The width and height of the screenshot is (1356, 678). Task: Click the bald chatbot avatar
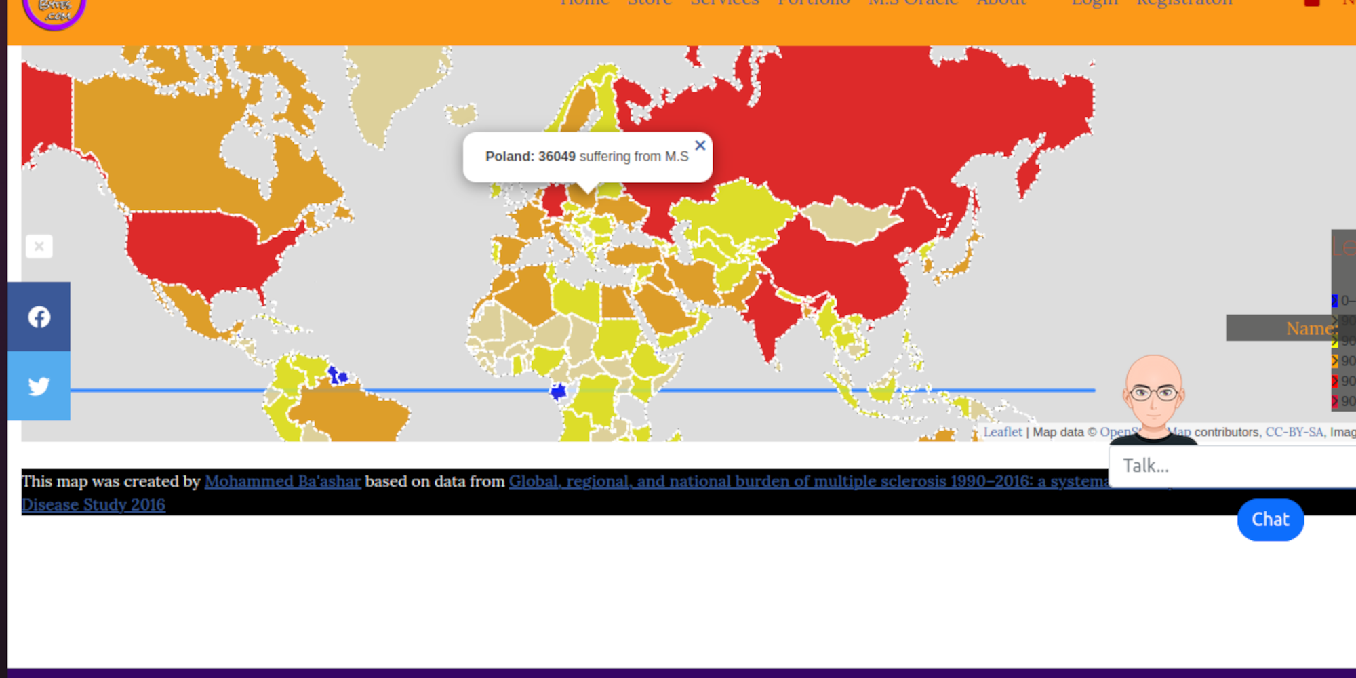point(1154,397)
